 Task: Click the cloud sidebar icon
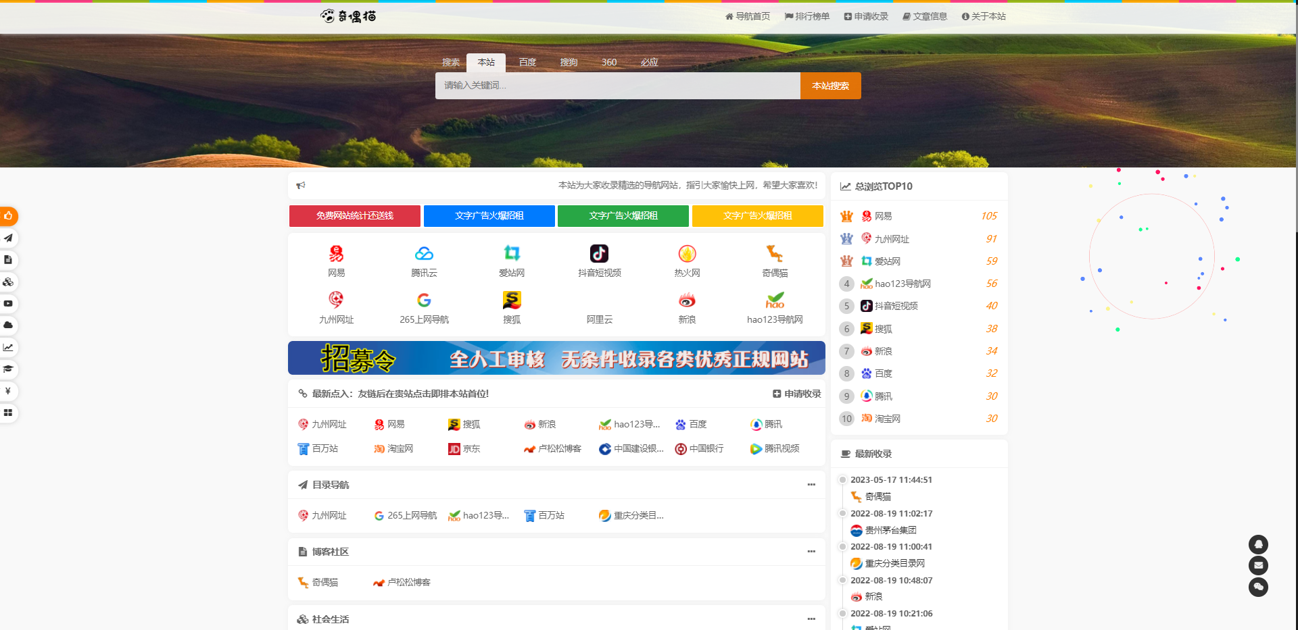coord(8,325)
